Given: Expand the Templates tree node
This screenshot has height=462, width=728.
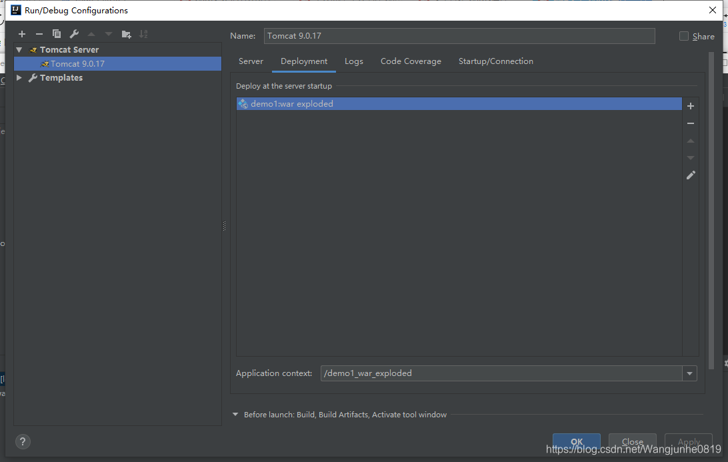Looking at the screenshot, I should coord(19,77).
